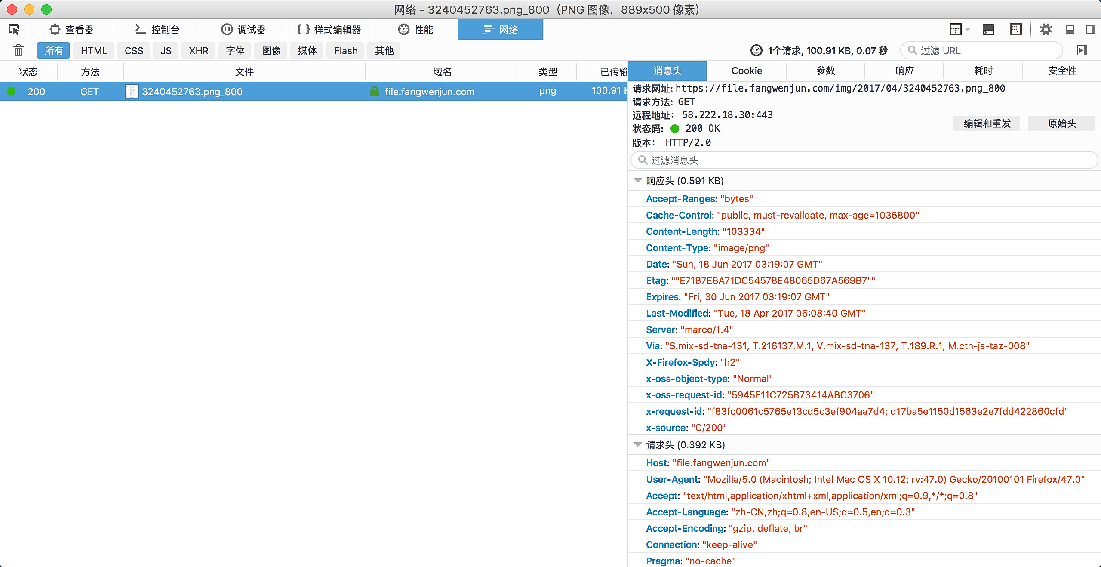Toggle the CSS filter button
This screenshot has width=1101, height=567.
point(134,51)
